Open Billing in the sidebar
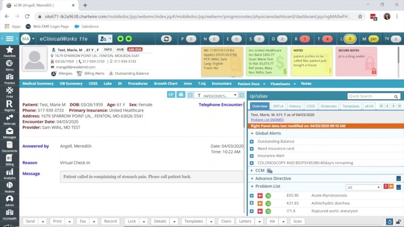404x227 pixels. click(9, 160)
